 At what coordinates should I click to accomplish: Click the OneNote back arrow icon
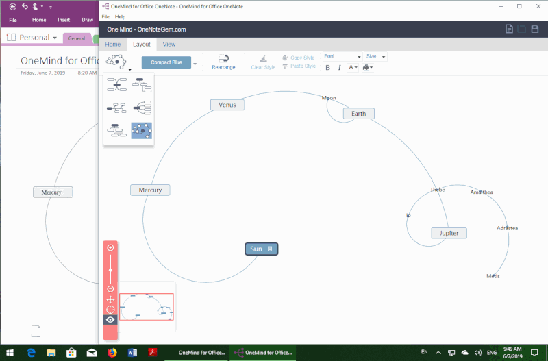(12, 7)
